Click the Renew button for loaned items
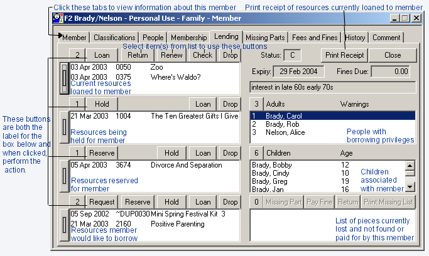The width and height of the screenshot is (429, 256). pos(171,55)
